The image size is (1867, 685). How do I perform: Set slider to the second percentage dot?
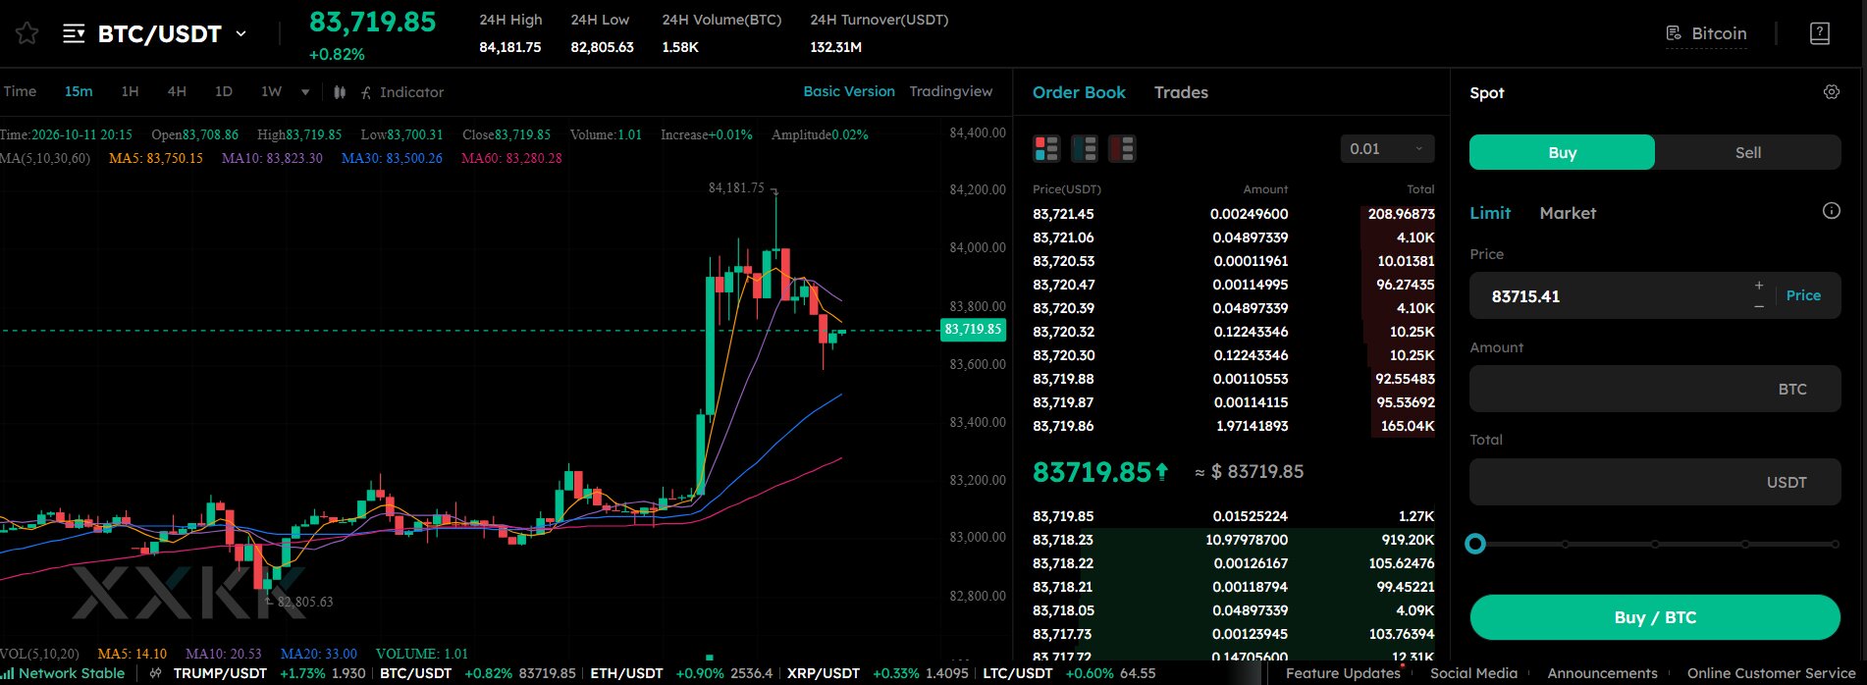tap(1566, 544)
